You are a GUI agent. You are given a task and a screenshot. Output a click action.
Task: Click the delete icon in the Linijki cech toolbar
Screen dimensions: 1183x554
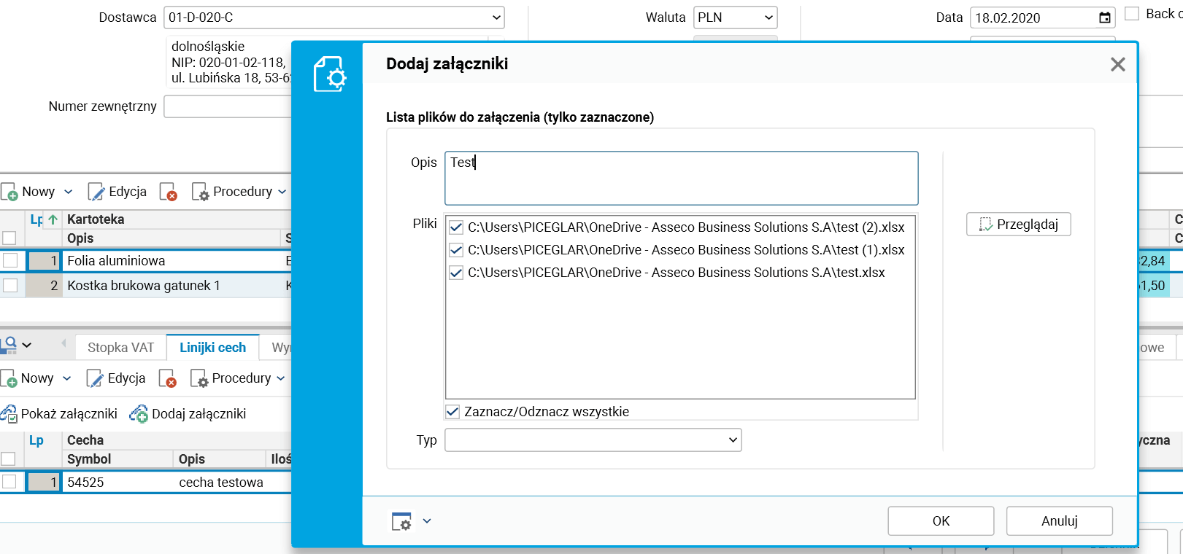pyautogui.click(x=168, y=378)
